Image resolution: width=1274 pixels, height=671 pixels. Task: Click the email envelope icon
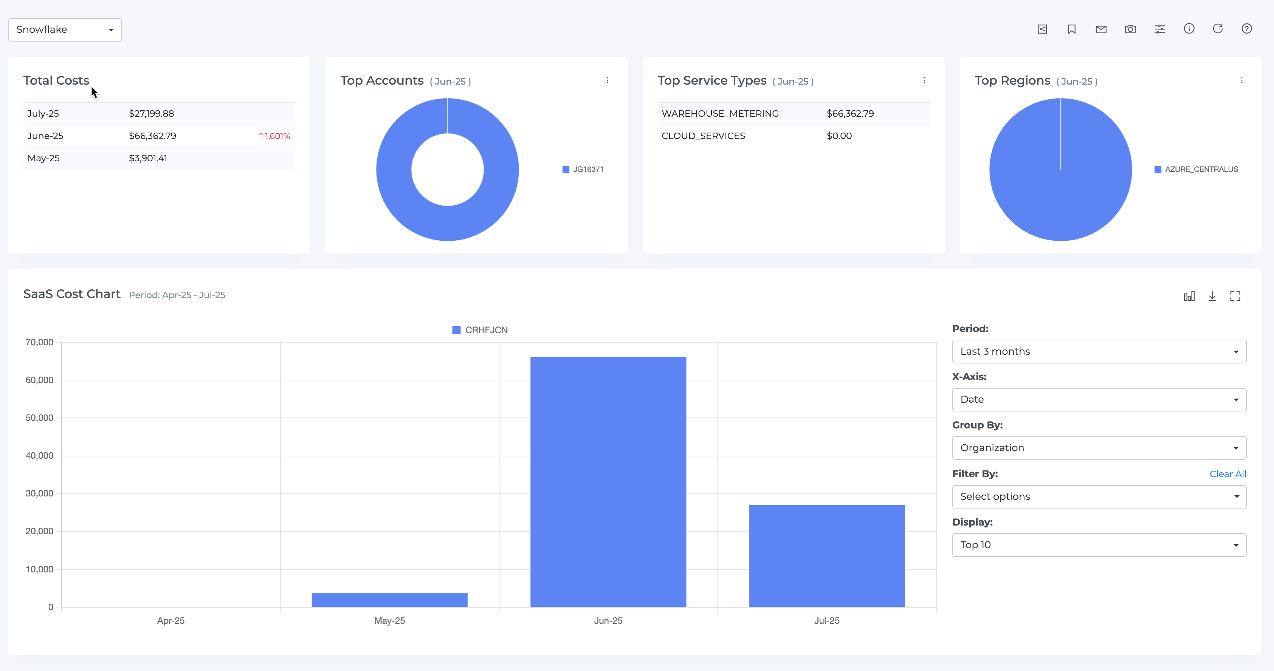click(1101, 29)
